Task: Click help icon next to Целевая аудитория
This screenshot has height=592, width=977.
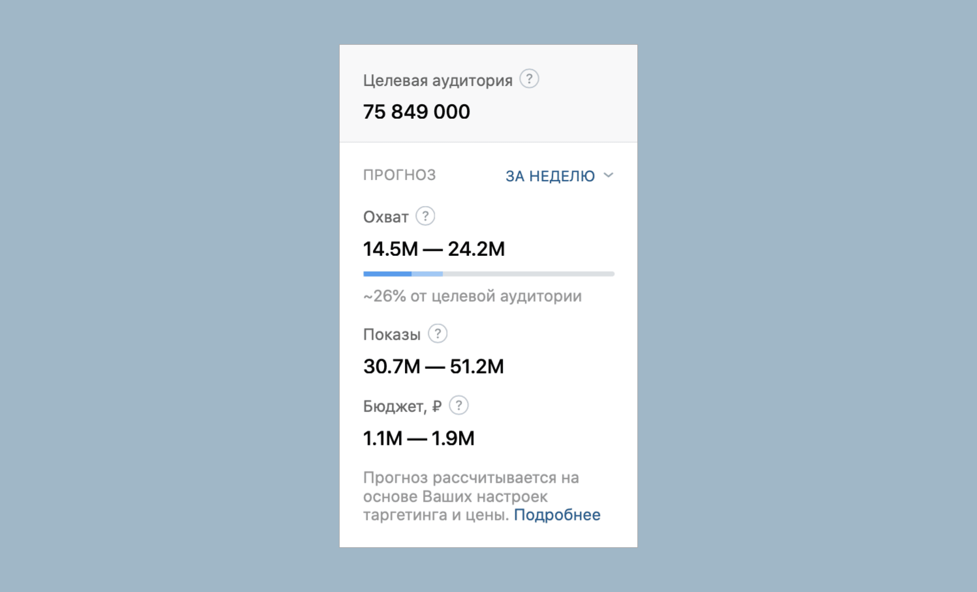Action: 529,78
